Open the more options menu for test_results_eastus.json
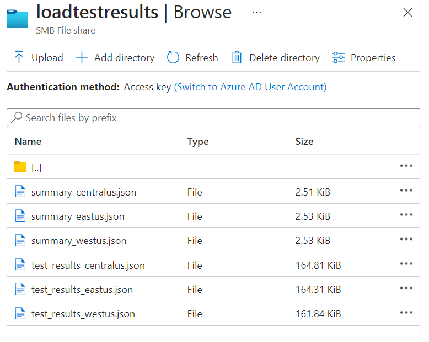This screenshot has height=342, width=429. click(x=406, y=288)
